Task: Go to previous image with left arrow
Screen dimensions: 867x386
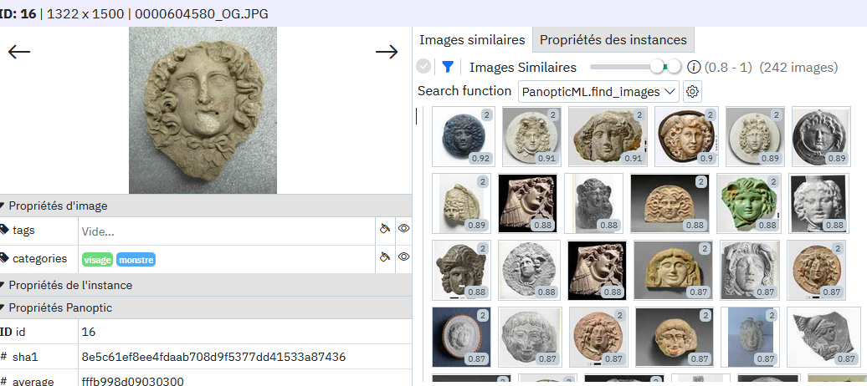Action: pos(18,52)
